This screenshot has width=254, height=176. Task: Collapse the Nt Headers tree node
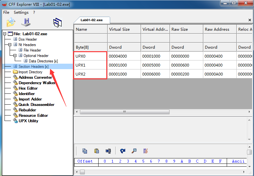pyautogui.click(x=10, y=44)
